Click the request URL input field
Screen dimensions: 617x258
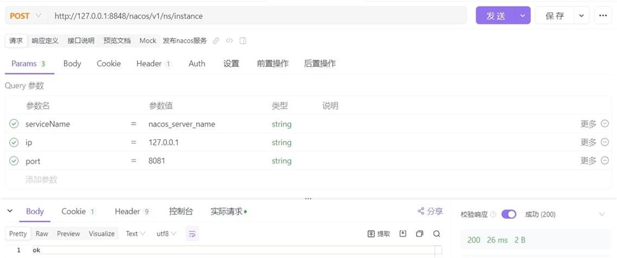[255, 16]
